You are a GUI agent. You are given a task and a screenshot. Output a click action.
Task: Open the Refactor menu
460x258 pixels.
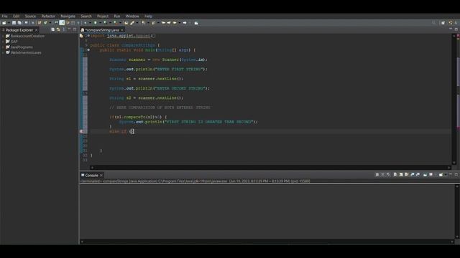click(x=48, y=16)
